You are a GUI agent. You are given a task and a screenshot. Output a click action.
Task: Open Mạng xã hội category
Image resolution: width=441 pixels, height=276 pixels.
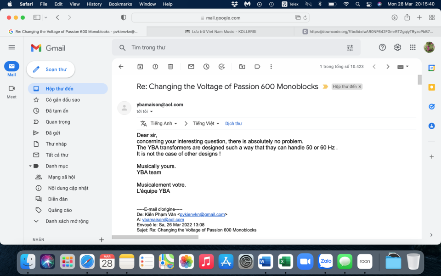coord(68,177)
